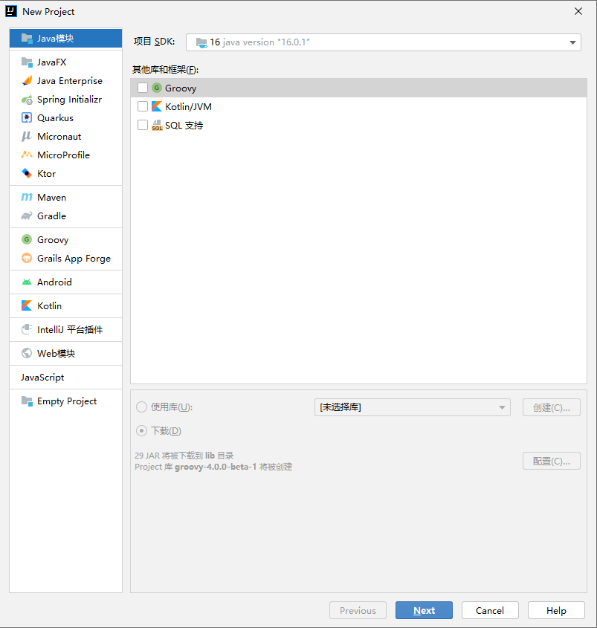Click the IntelliJ 平台插件 plug icon
This screenshot has height=628, width=597.
tap(27, 329)
